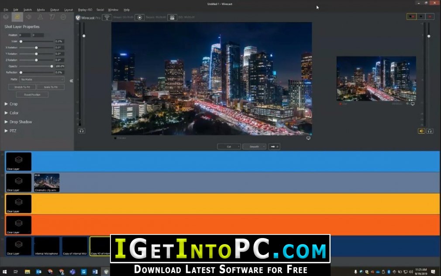Open the Layout menu
This screenshot has height=276, width=441.
(69, 10)
